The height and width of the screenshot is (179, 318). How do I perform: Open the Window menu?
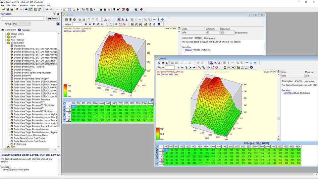click(x=41, y=6)
